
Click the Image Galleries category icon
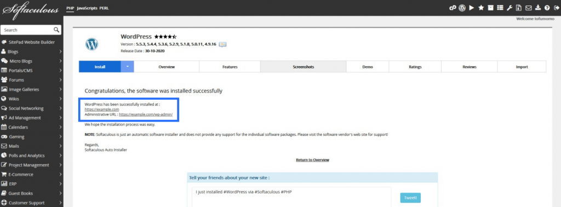(x=4, y=89)
